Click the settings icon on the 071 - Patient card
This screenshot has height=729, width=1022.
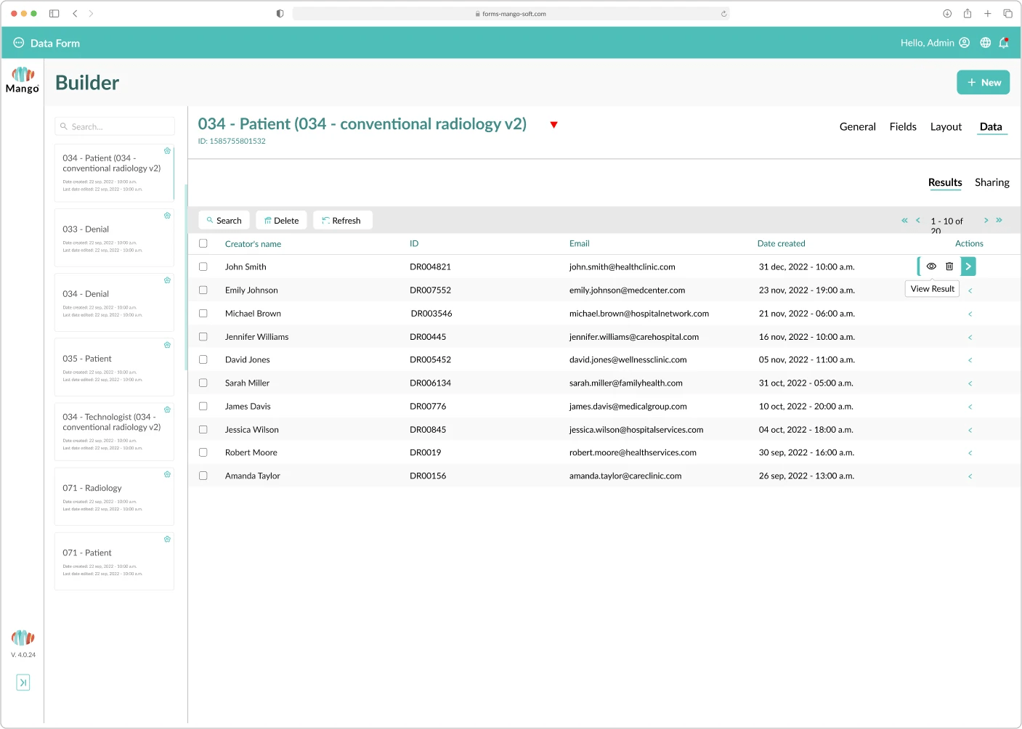167,539
